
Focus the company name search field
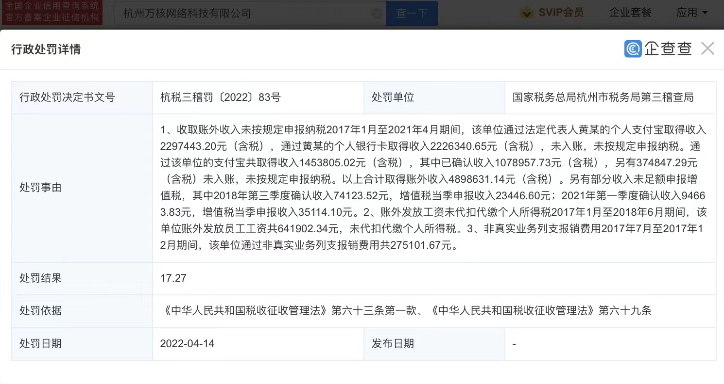[250, 14]
